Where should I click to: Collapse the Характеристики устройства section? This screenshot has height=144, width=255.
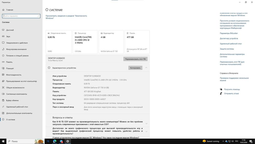[x=146, y=68]
